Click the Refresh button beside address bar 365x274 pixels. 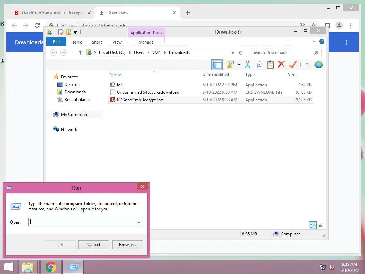[x=241, y=52]
